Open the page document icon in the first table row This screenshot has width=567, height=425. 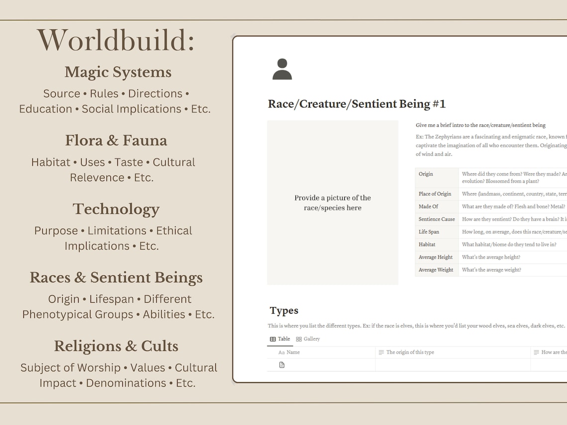282,364
